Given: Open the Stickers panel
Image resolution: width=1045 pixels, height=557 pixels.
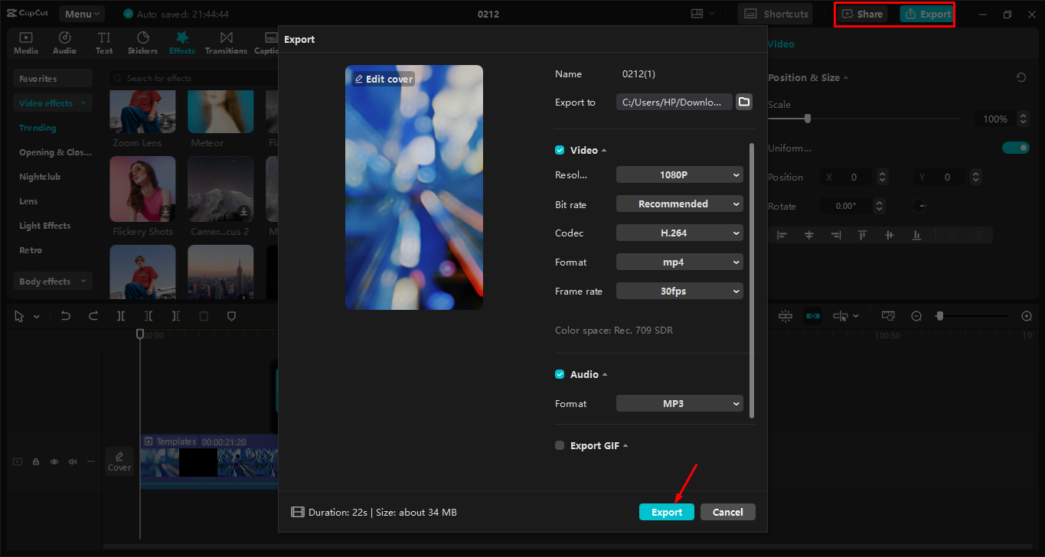Looking at the screenshot, I should pyautogui.click(x=142, y=42).
